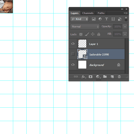Add a layer mask icon
134x134 pixels.
(90, 77)
